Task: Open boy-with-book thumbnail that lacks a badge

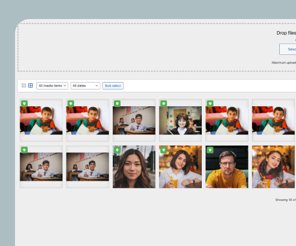Action: tap(273, 120)
